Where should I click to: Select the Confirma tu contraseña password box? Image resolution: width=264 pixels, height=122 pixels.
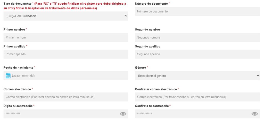[197, 114]
